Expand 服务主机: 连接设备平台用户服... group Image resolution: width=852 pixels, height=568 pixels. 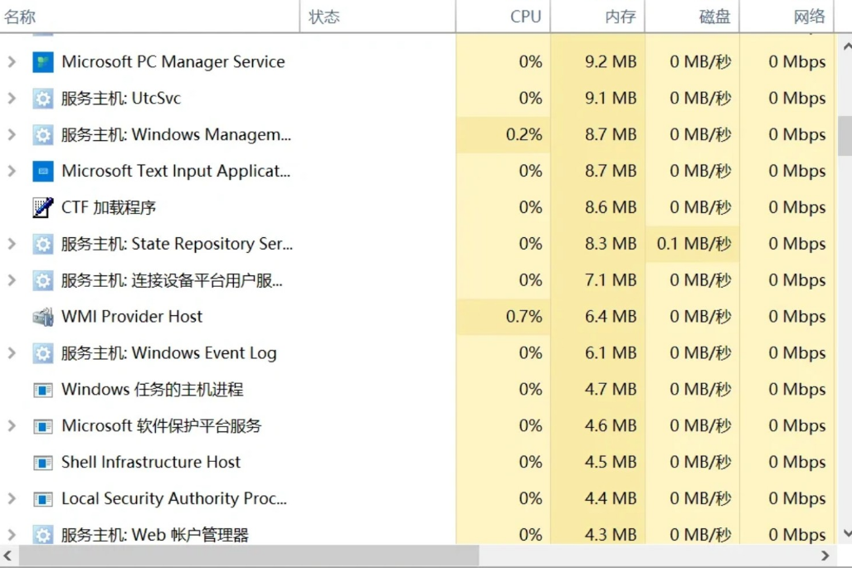12,280
